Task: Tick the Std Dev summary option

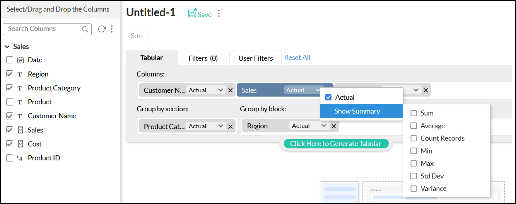Action: click(x=414, y=176)
